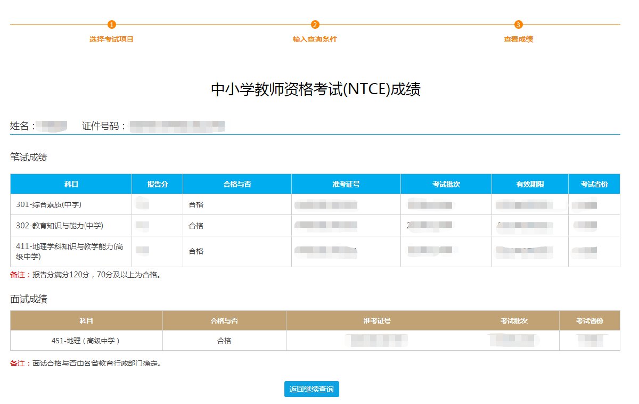Click the 面试成绩 section heading
639x404 pixels.
coord(29,299)
